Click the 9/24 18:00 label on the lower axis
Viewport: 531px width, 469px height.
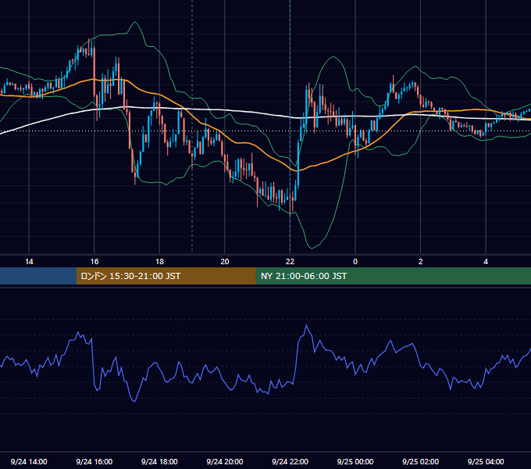click(x=159, y=461)
